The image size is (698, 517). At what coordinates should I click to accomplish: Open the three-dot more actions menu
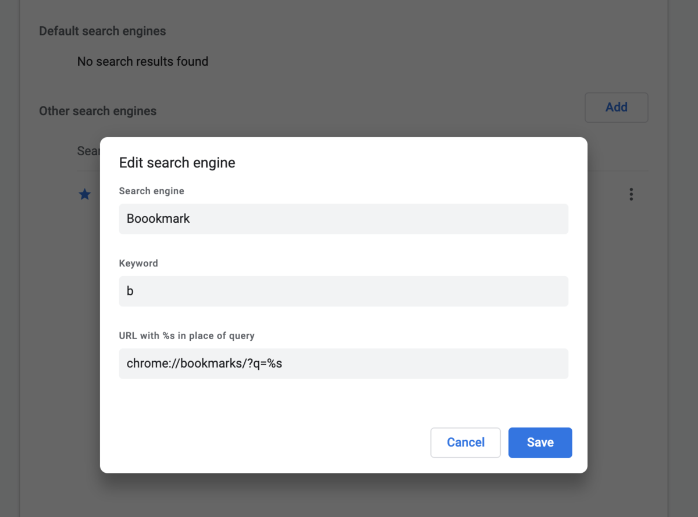631,194
